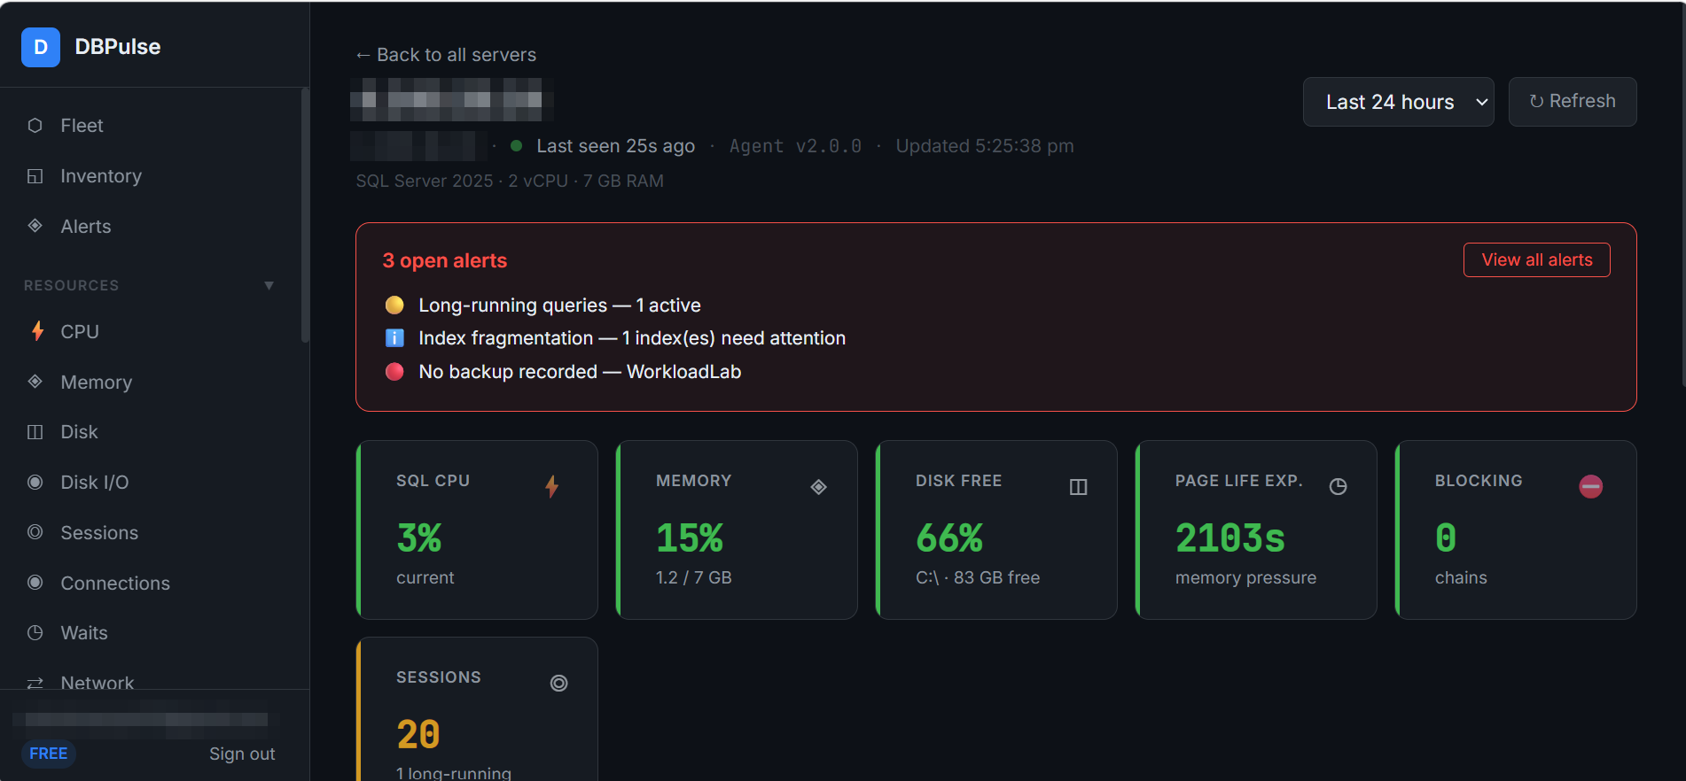Click the CPU lightning bolt sidebar icon
The image size is (1686, 781).
click(x=37, y=331)
